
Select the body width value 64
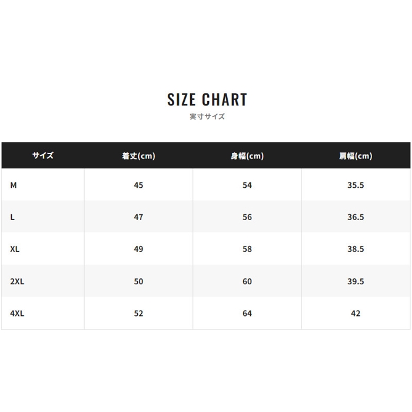click(x=247, y=314)
